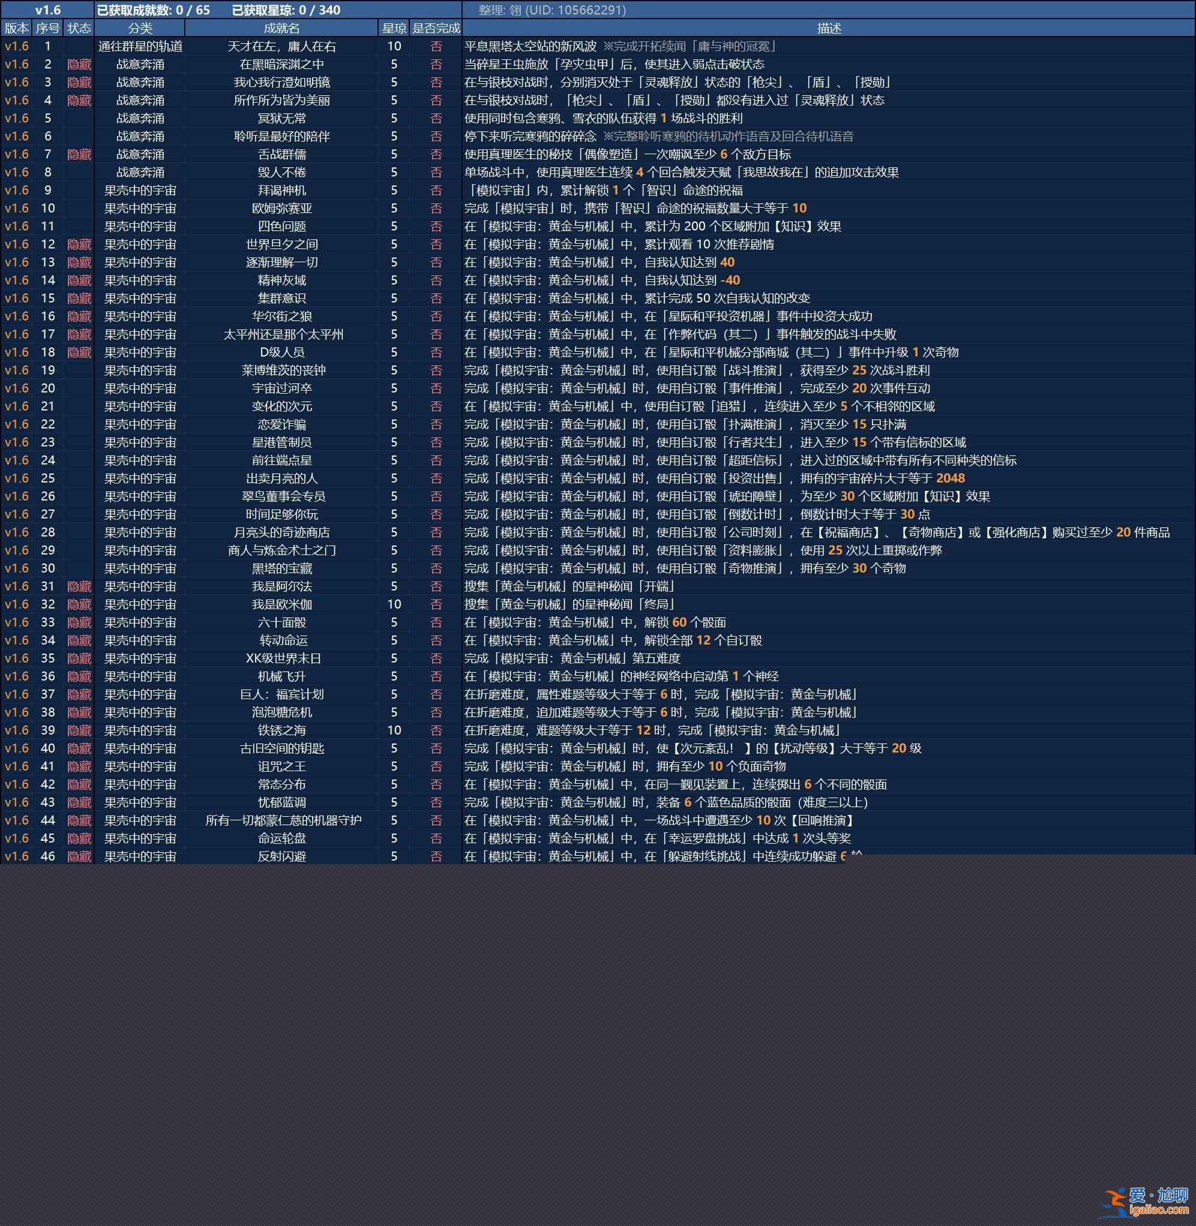Viewport: 1196px width, 1226px height.
Task: Select achievement name 所有一切都蒙仁慈的机器守护
Action: (283, 820)
